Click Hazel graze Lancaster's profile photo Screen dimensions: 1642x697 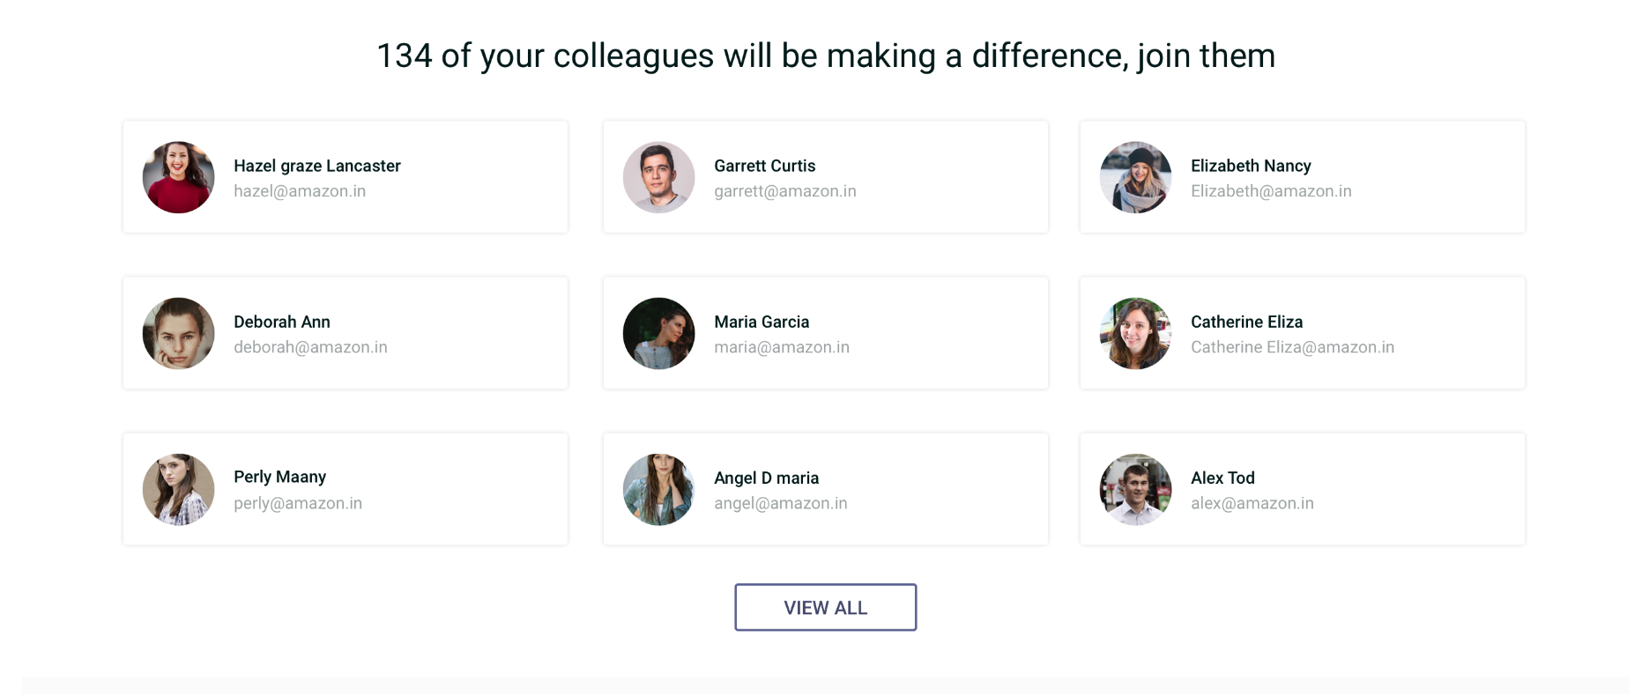click(x=178, y=177)
